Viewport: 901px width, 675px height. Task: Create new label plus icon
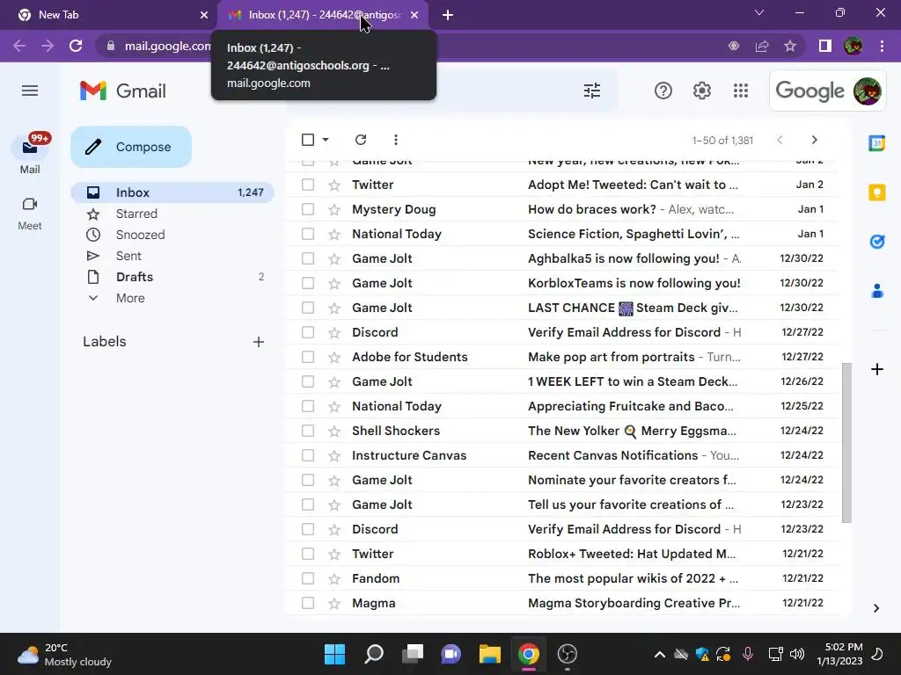click(x=259, y=342)
